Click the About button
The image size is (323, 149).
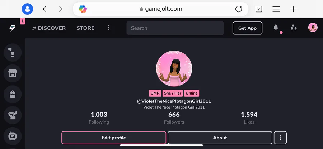pos(220,138)
